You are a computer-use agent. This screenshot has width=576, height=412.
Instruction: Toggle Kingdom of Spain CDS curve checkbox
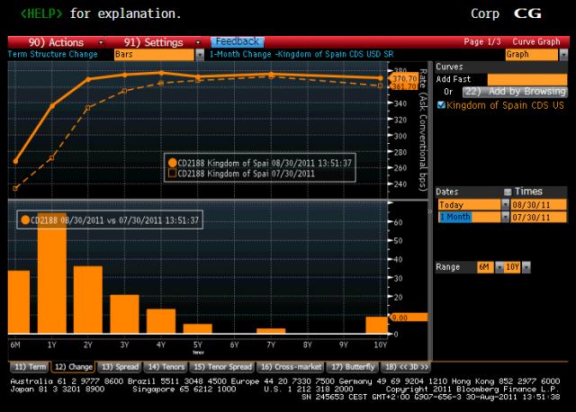click(441, 105)
